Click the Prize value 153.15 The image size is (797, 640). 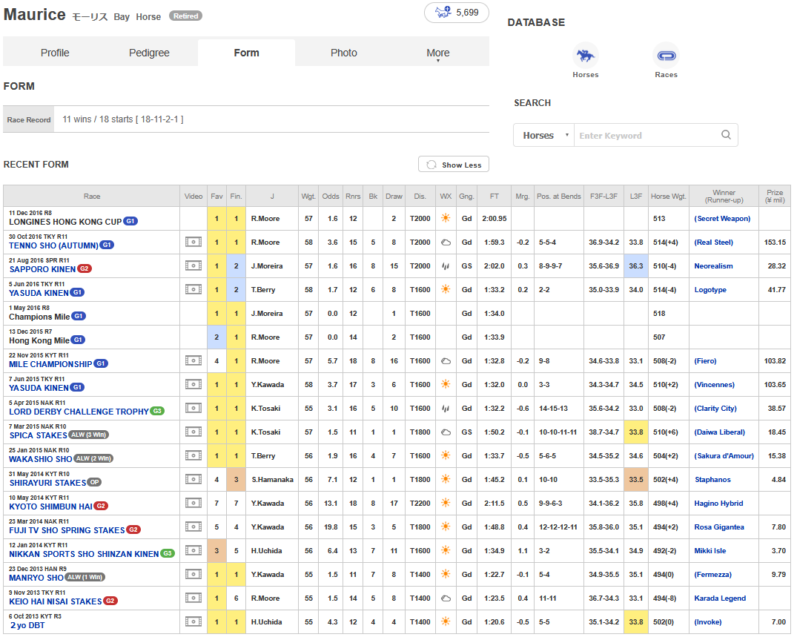click(775, 242)
